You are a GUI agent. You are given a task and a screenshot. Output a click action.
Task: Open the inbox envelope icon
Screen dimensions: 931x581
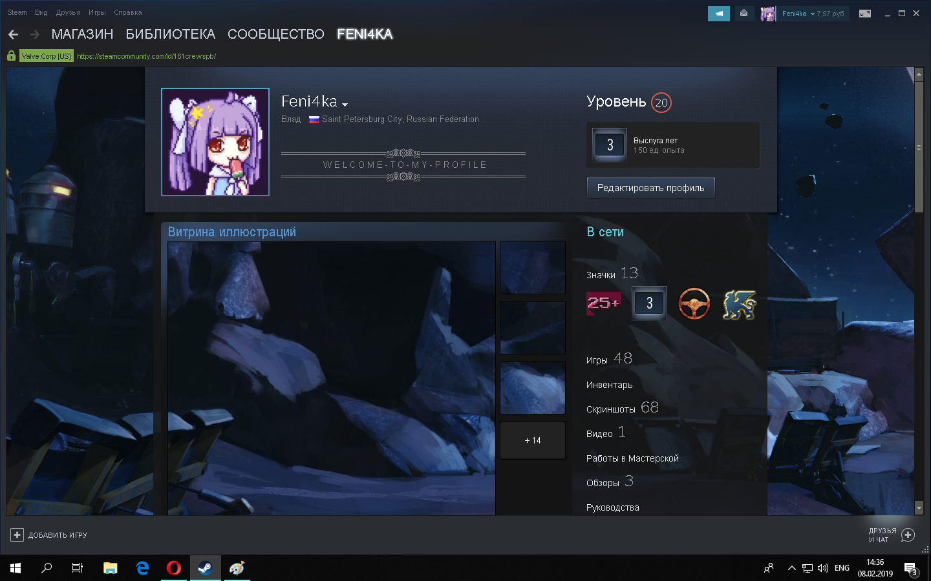point(744,14)
